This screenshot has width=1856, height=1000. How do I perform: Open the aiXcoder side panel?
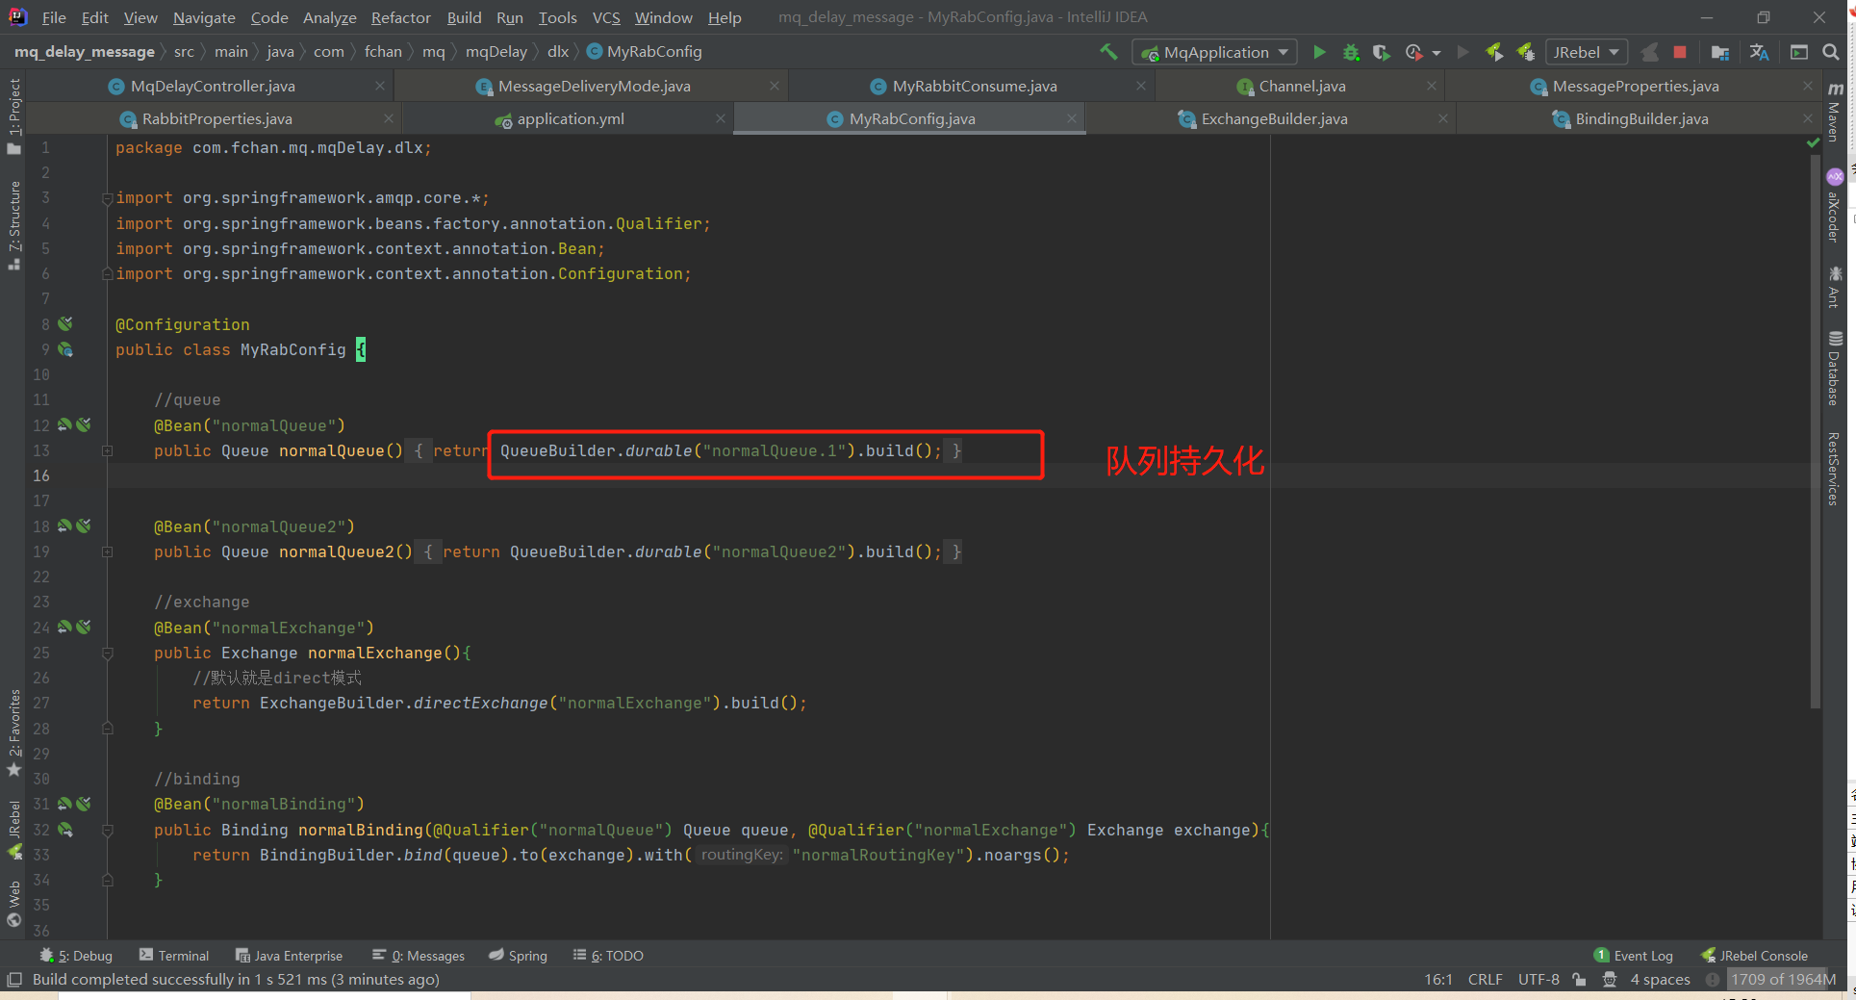[1835, 206]
